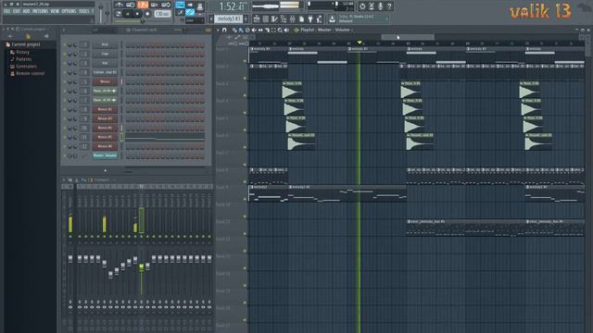
Task: Select the playlist Mute tool
Action: (x=254, y=30)
